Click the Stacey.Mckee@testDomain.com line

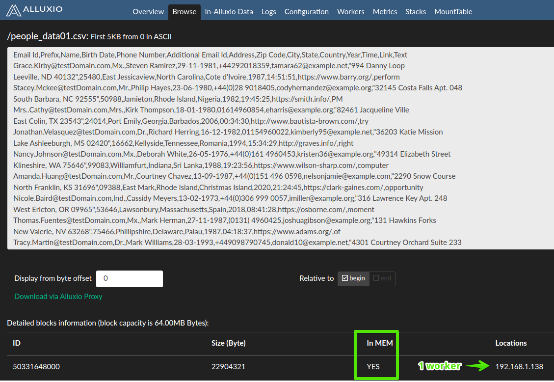tap(238, 87)
